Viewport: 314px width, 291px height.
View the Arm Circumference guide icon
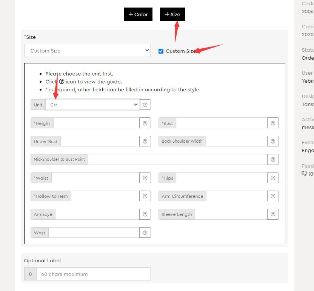(273, 196)
